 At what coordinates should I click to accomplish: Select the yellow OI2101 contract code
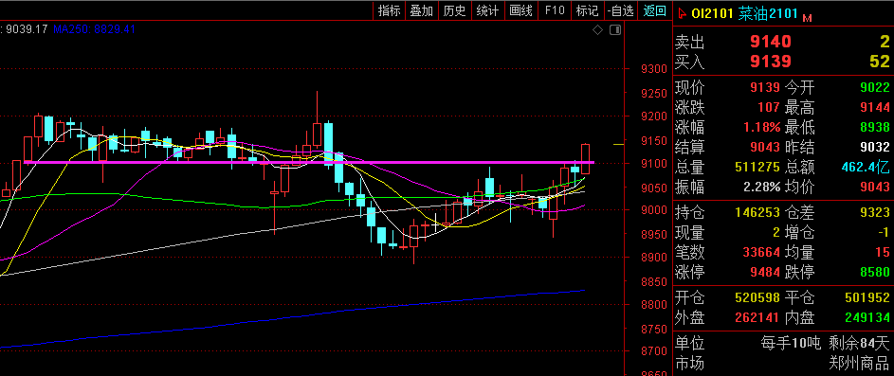coord(712,13)
